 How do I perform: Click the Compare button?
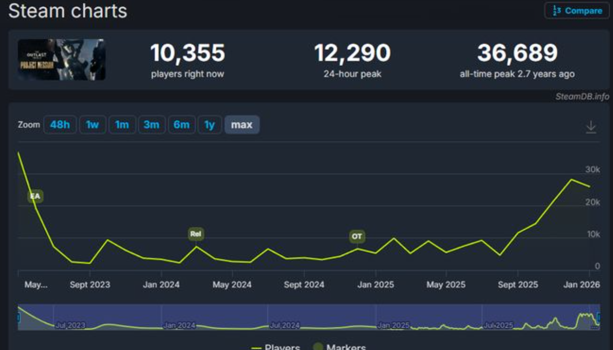pos(577,11)
